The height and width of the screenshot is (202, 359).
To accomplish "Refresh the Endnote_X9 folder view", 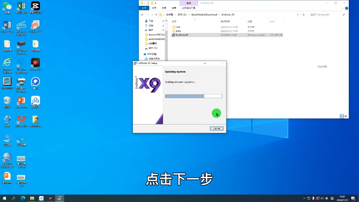I will pyautogui.click(x=304, y=15).
